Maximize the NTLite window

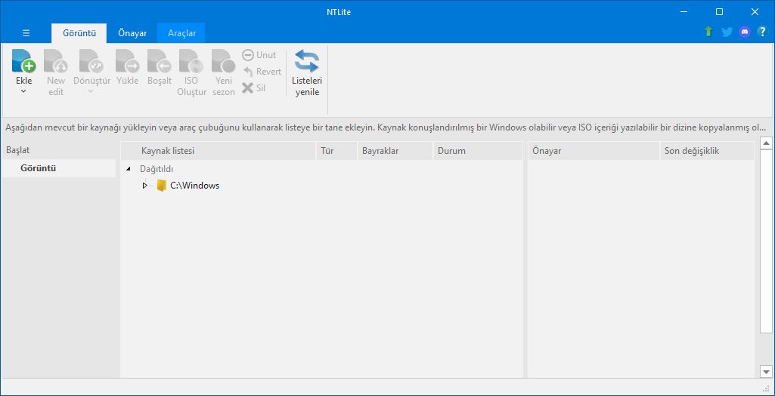720,12
